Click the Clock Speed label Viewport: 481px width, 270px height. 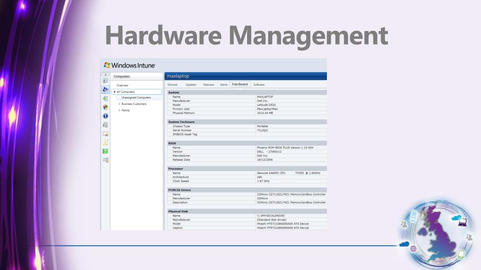(x=181, y=181)
